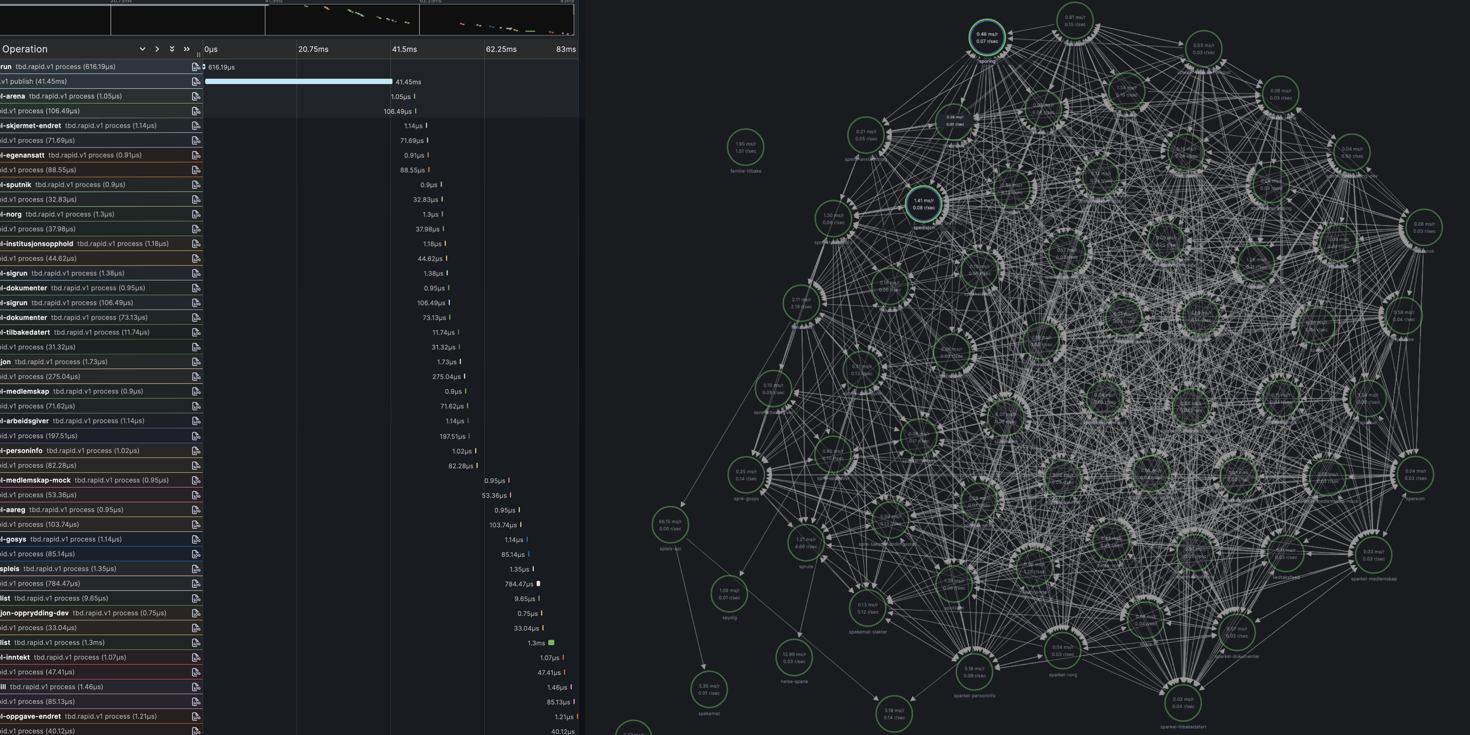Open logs icon for l-personinfo (1.02µs) row

coord(196,451)
